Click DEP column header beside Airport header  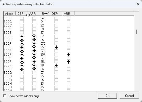pyautogui.click(x=22, y=13)
